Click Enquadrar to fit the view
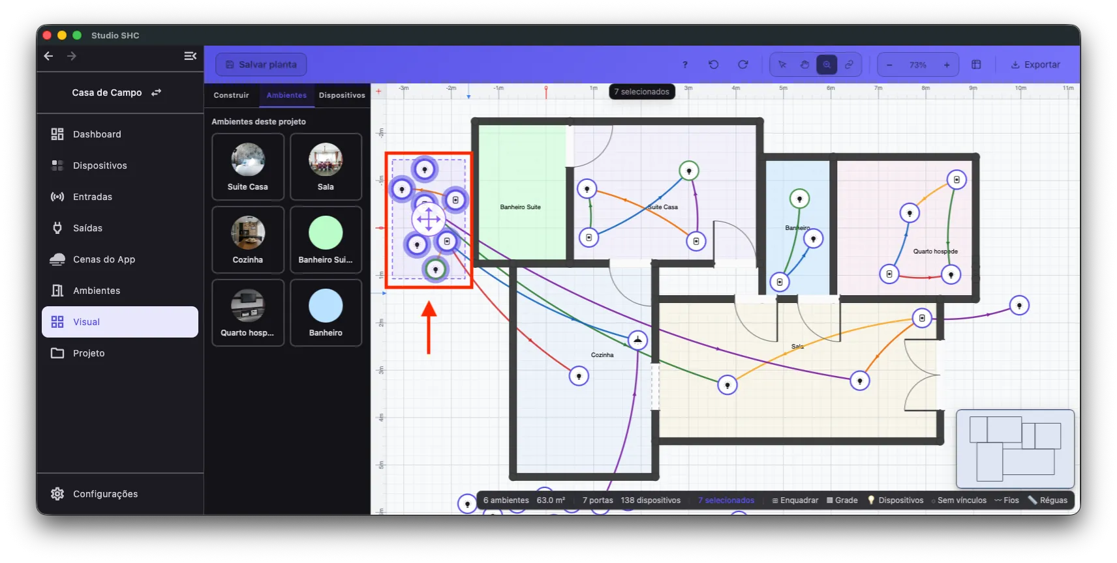This screenshot has width=1117, height=563. (795, 500)
